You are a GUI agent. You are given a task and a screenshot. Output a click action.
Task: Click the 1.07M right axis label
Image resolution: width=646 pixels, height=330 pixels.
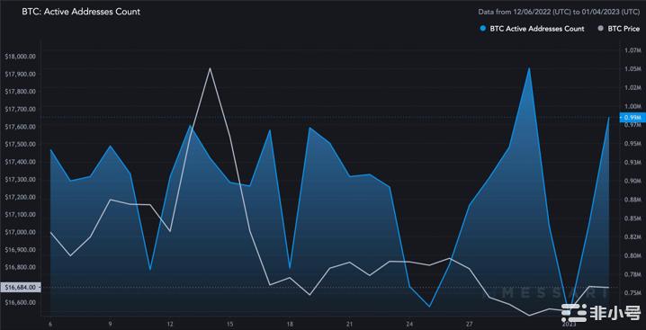(632, 50)
